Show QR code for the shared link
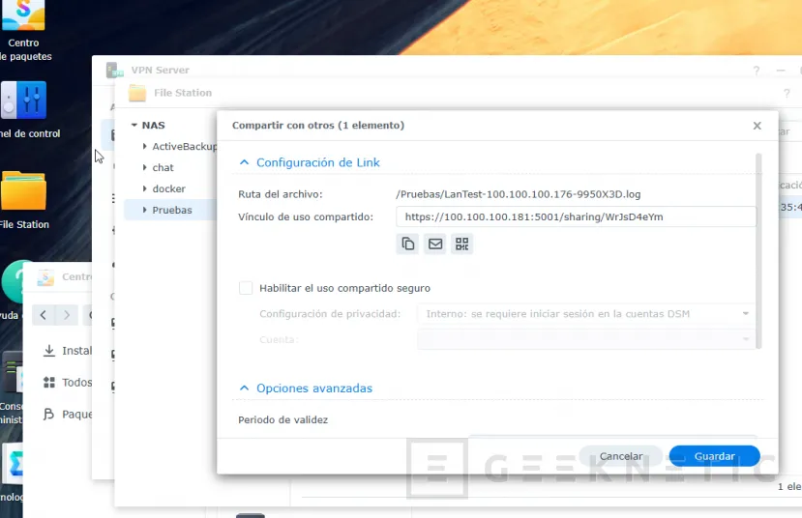The height and width of the screenshot is (518, 802). point(461,245)
